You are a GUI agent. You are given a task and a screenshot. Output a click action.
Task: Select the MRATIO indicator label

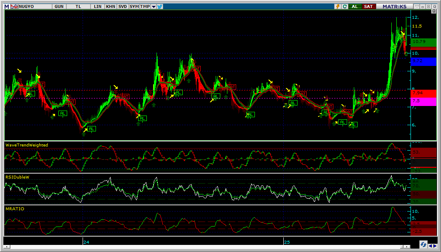pyautogui.click(x=15, y=209)
